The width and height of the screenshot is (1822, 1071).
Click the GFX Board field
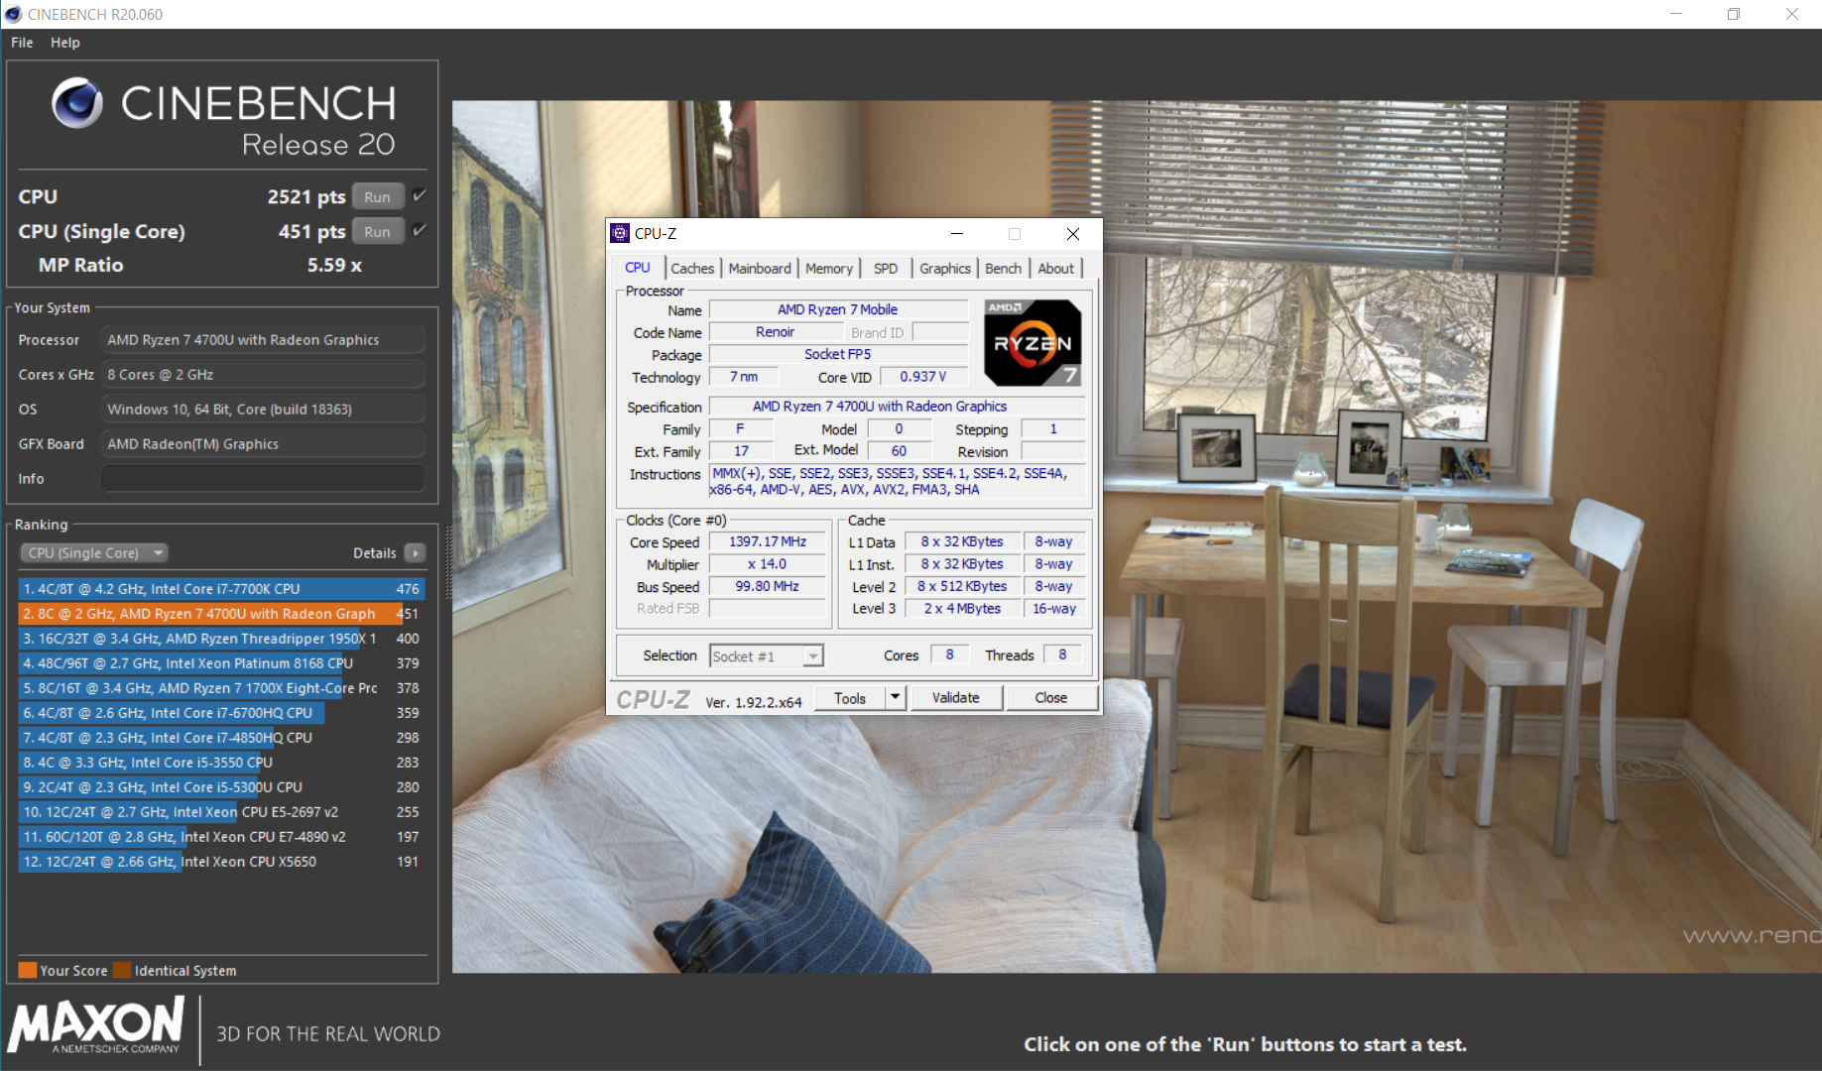(x=264, y=443)
